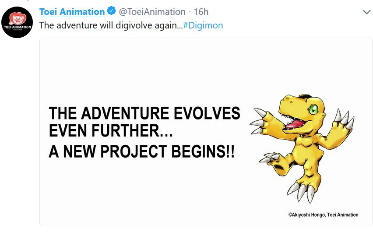
Task: Click the 'TOEI ANIMATION' text inside the avatar logo
Action: 17,27
